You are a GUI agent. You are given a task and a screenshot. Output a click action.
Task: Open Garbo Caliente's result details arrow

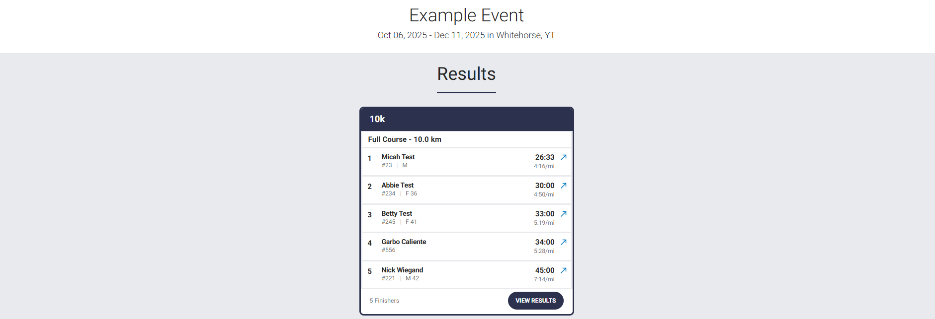coord(563,242)
